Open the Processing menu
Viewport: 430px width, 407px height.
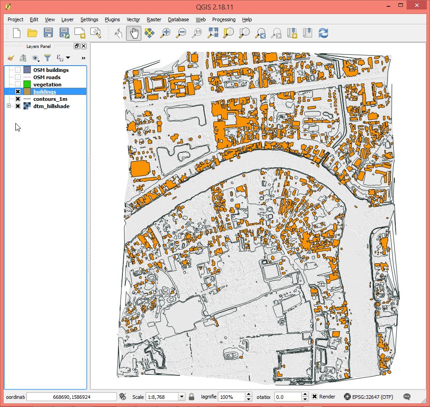click(224, 19)
